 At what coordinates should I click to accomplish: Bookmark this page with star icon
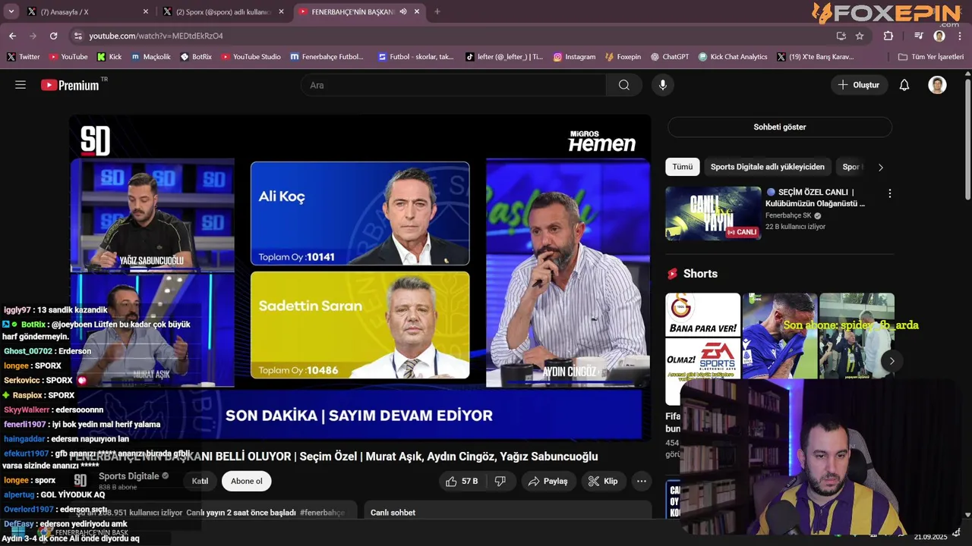(860, 36)
